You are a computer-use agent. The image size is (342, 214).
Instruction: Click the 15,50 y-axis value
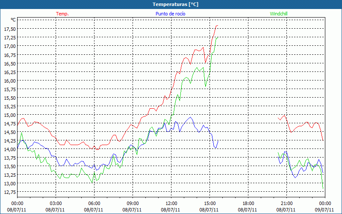(x=10, y=98)
